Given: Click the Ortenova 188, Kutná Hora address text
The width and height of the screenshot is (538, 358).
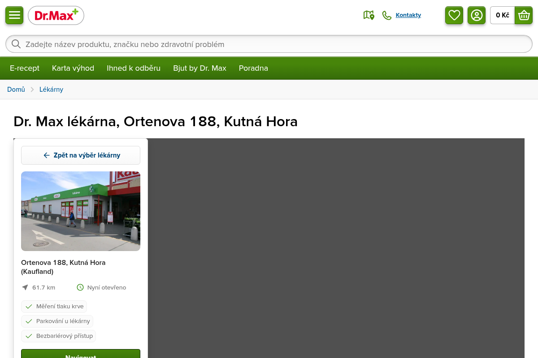Looking at the screenshot, I should pyautogui.click(x=63, y=267).
